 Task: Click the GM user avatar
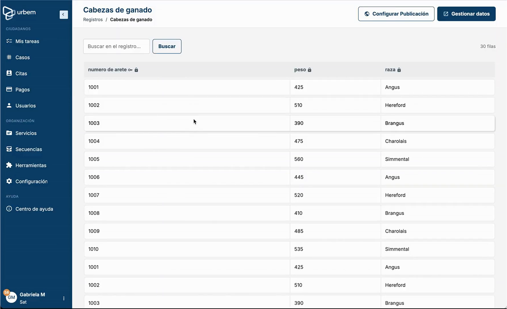click(11, 297)
